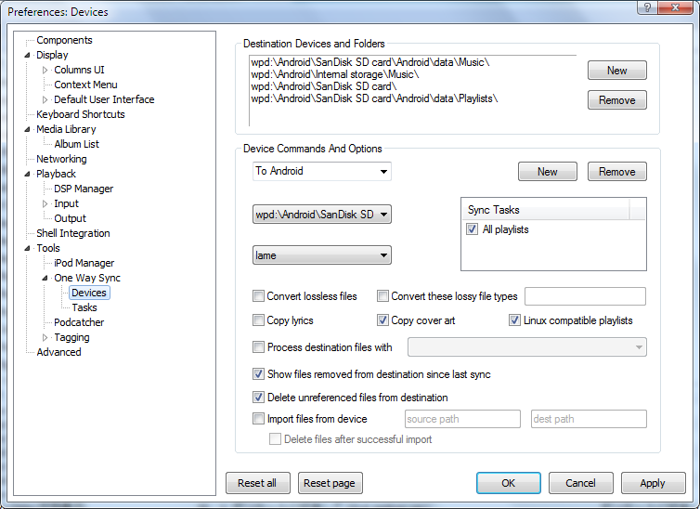Enable Import files from device
This screenshot has height=509, width=700.
259,419
